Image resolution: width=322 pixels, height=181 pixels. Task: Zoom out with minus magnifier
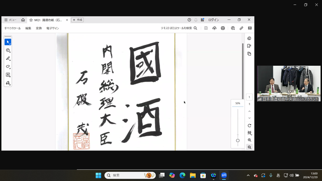[250, 147]
